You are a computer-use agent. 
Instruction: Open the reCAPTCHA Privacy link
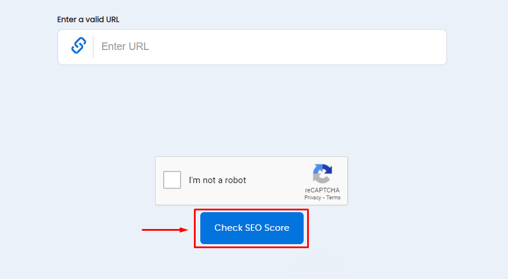pyautogui.click(x=313, y=198)
